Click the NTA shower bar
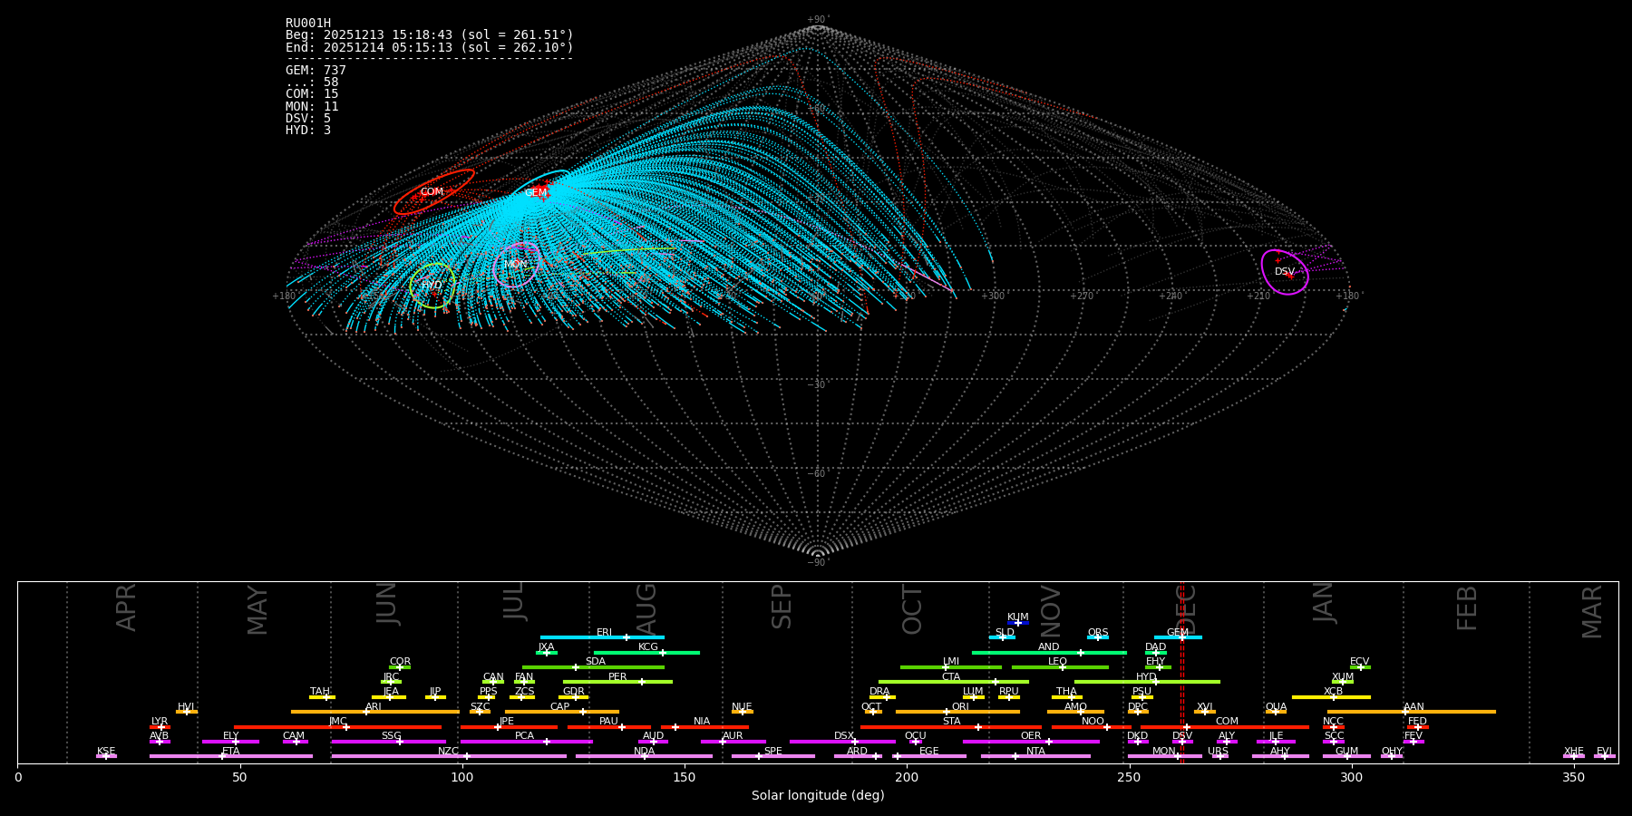 pos(1035,756)
